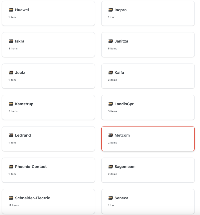Click the folder icon beside Kaifa
Image resolution: width=200 pixels, height=215 pixels.
(x=110, y=73)
